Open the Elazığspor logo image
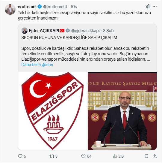The width and height of the screenshot is (162, 163). point(53,111)
